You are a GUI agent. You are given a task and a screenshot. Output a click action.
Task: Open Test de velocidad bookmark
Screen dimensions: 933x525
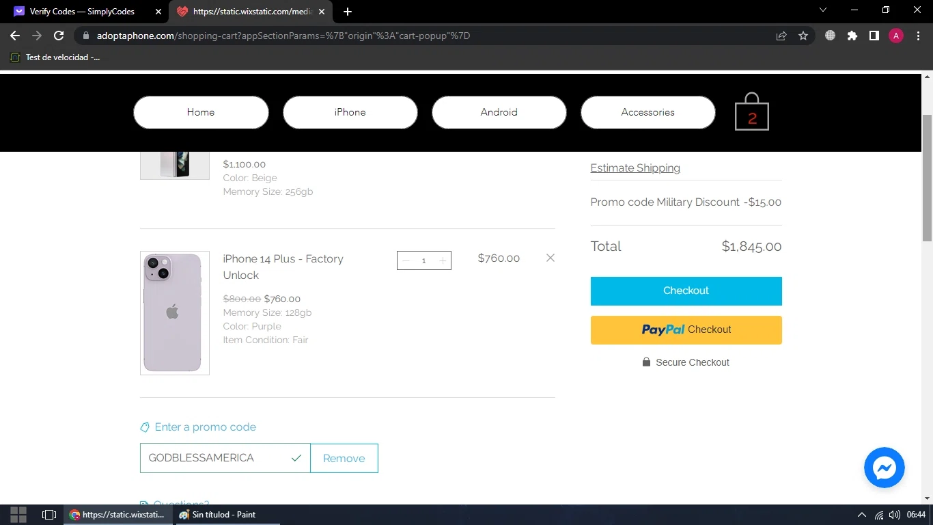click(55, 57)
